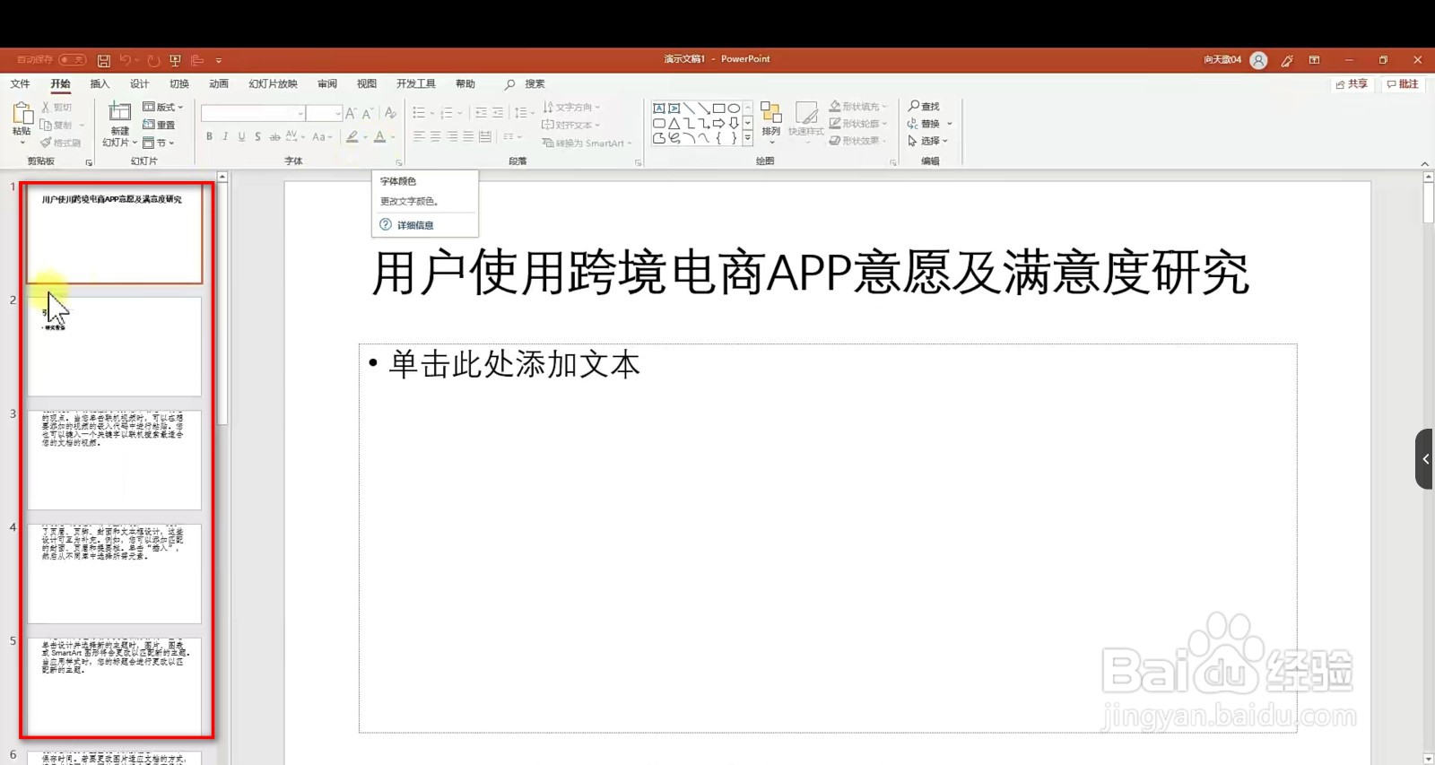Viewport: 1435px width, 765px height.
Task: Click the font color A button
Action: tap(379, 136)
